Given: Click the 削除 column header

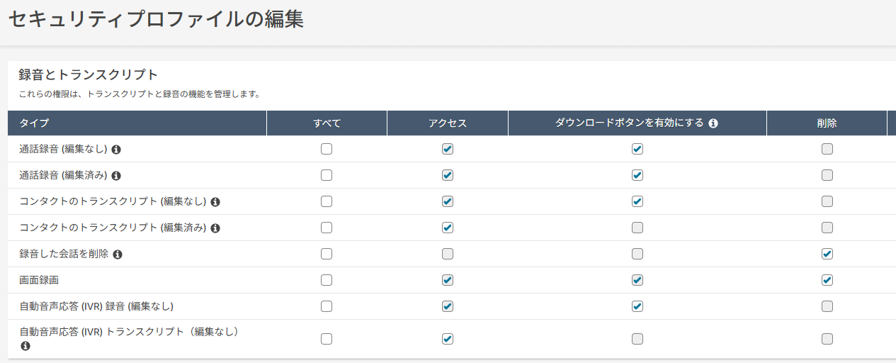Looking at the screenshot, I should tap(827, 123).
